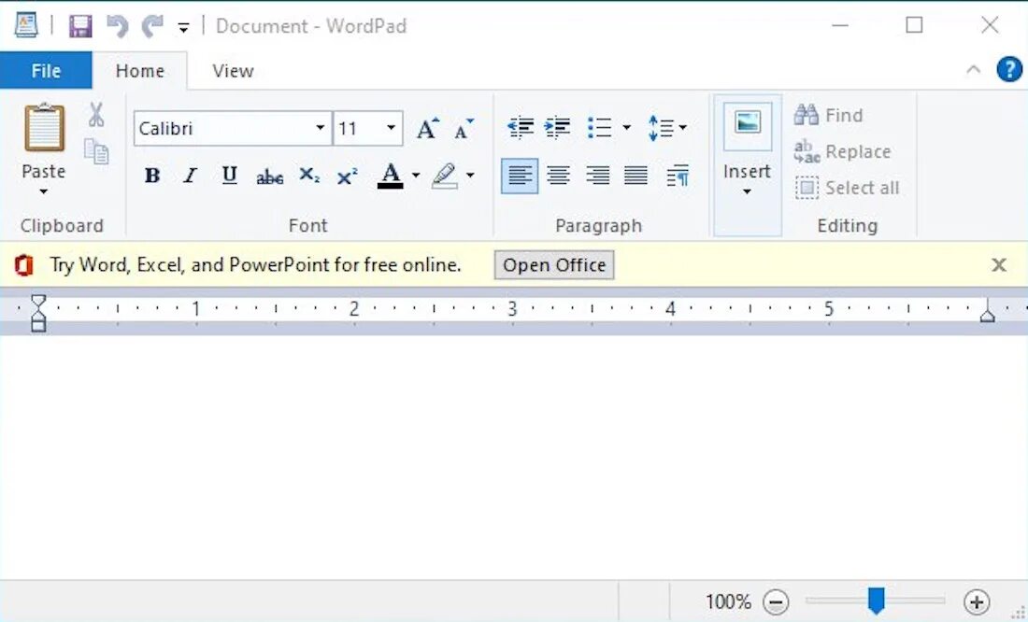Screen dimensions: 1028x622
Task: Collapse the ribbon with the chevron
Action: point(974,69)
